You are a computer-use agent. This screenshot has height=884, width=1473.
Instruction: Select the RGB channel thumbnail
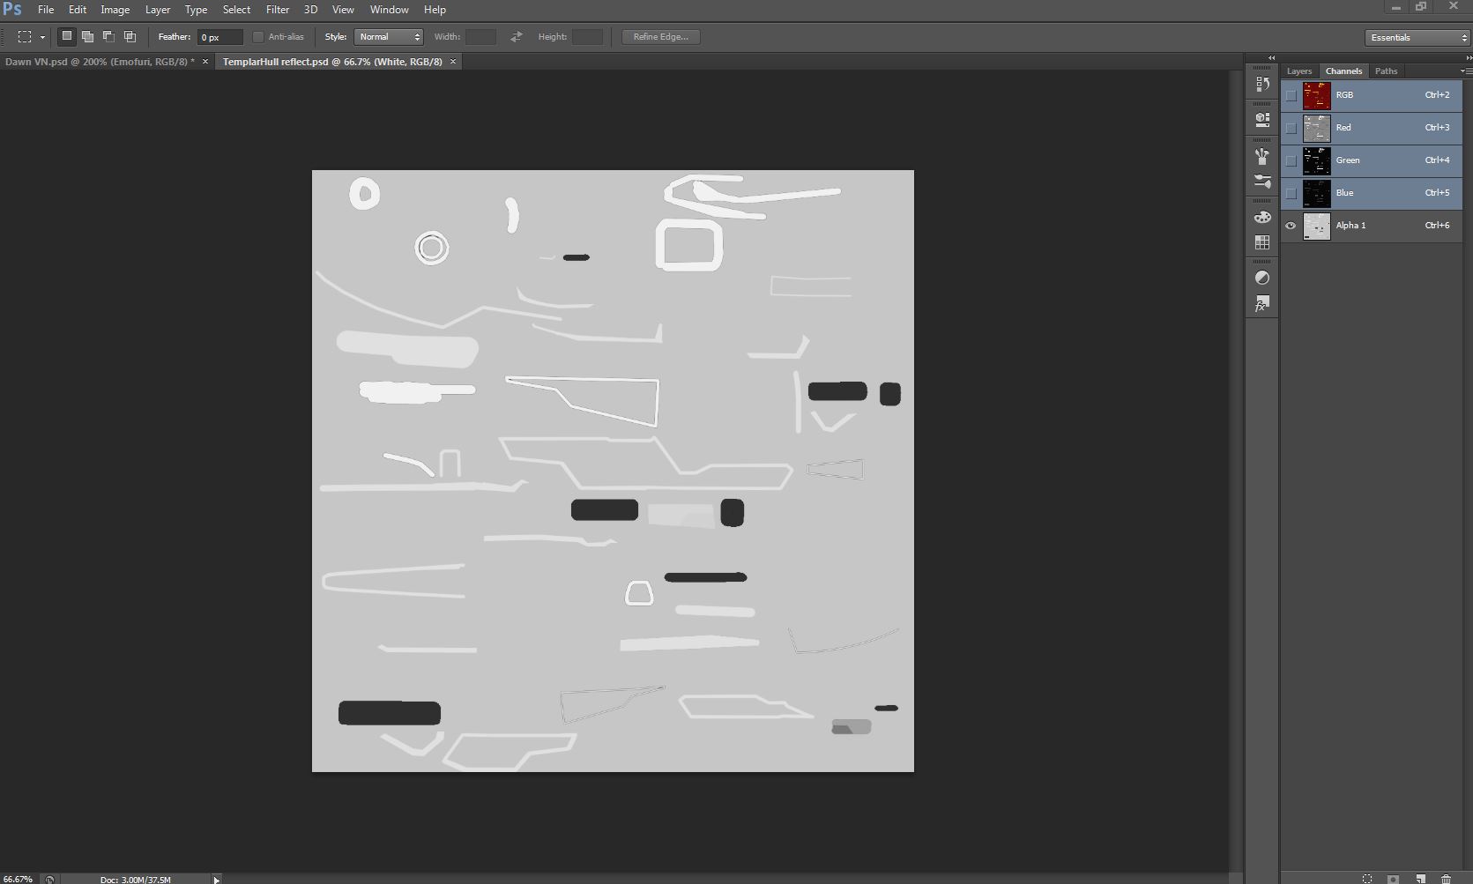tap(1316, 95)
